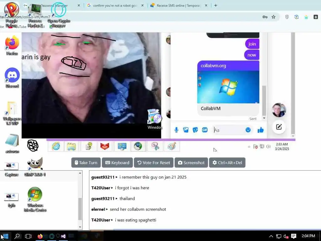Click the "now" chat bubble
Screen dimensions: 321x241
(252, 55)
